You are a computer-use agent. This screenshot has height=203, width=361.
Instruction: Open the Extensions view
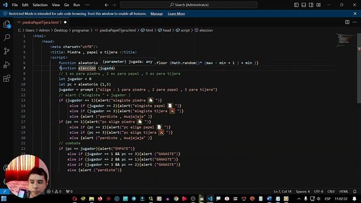point(7,78)
